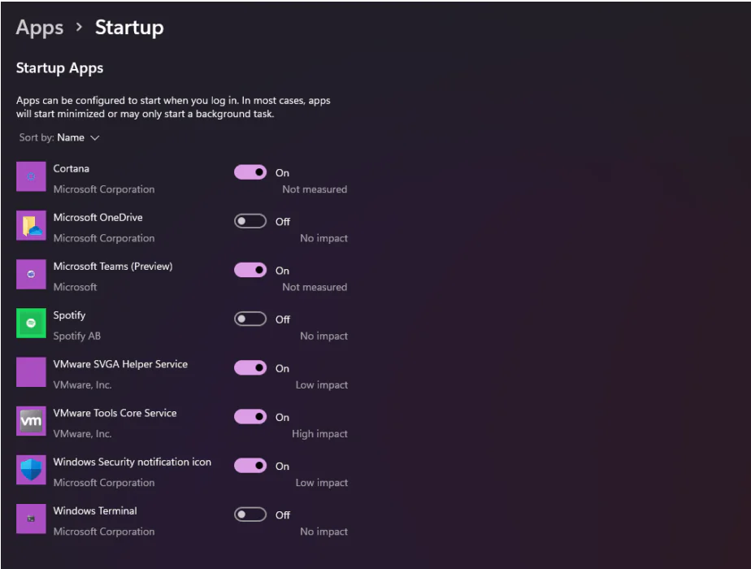Toggle Windows Security notification icon off
Screen dimensions: 751x569
pos(250,466)
